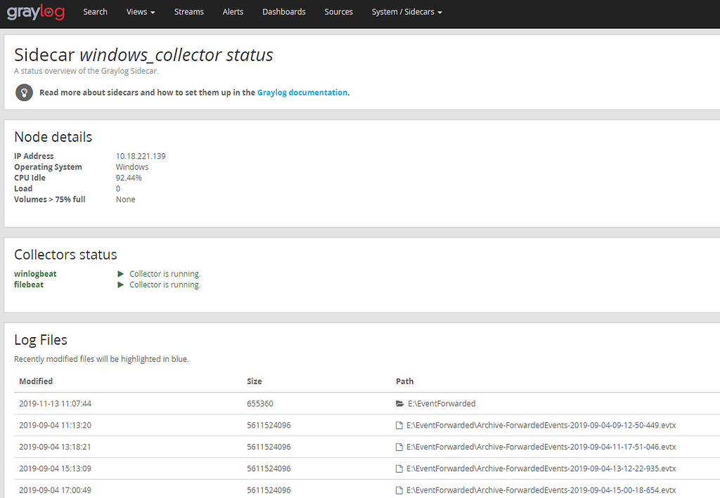The image size is (720, 498).
Task: Expand the Views dropdown
Action: [x=141, y=11]
